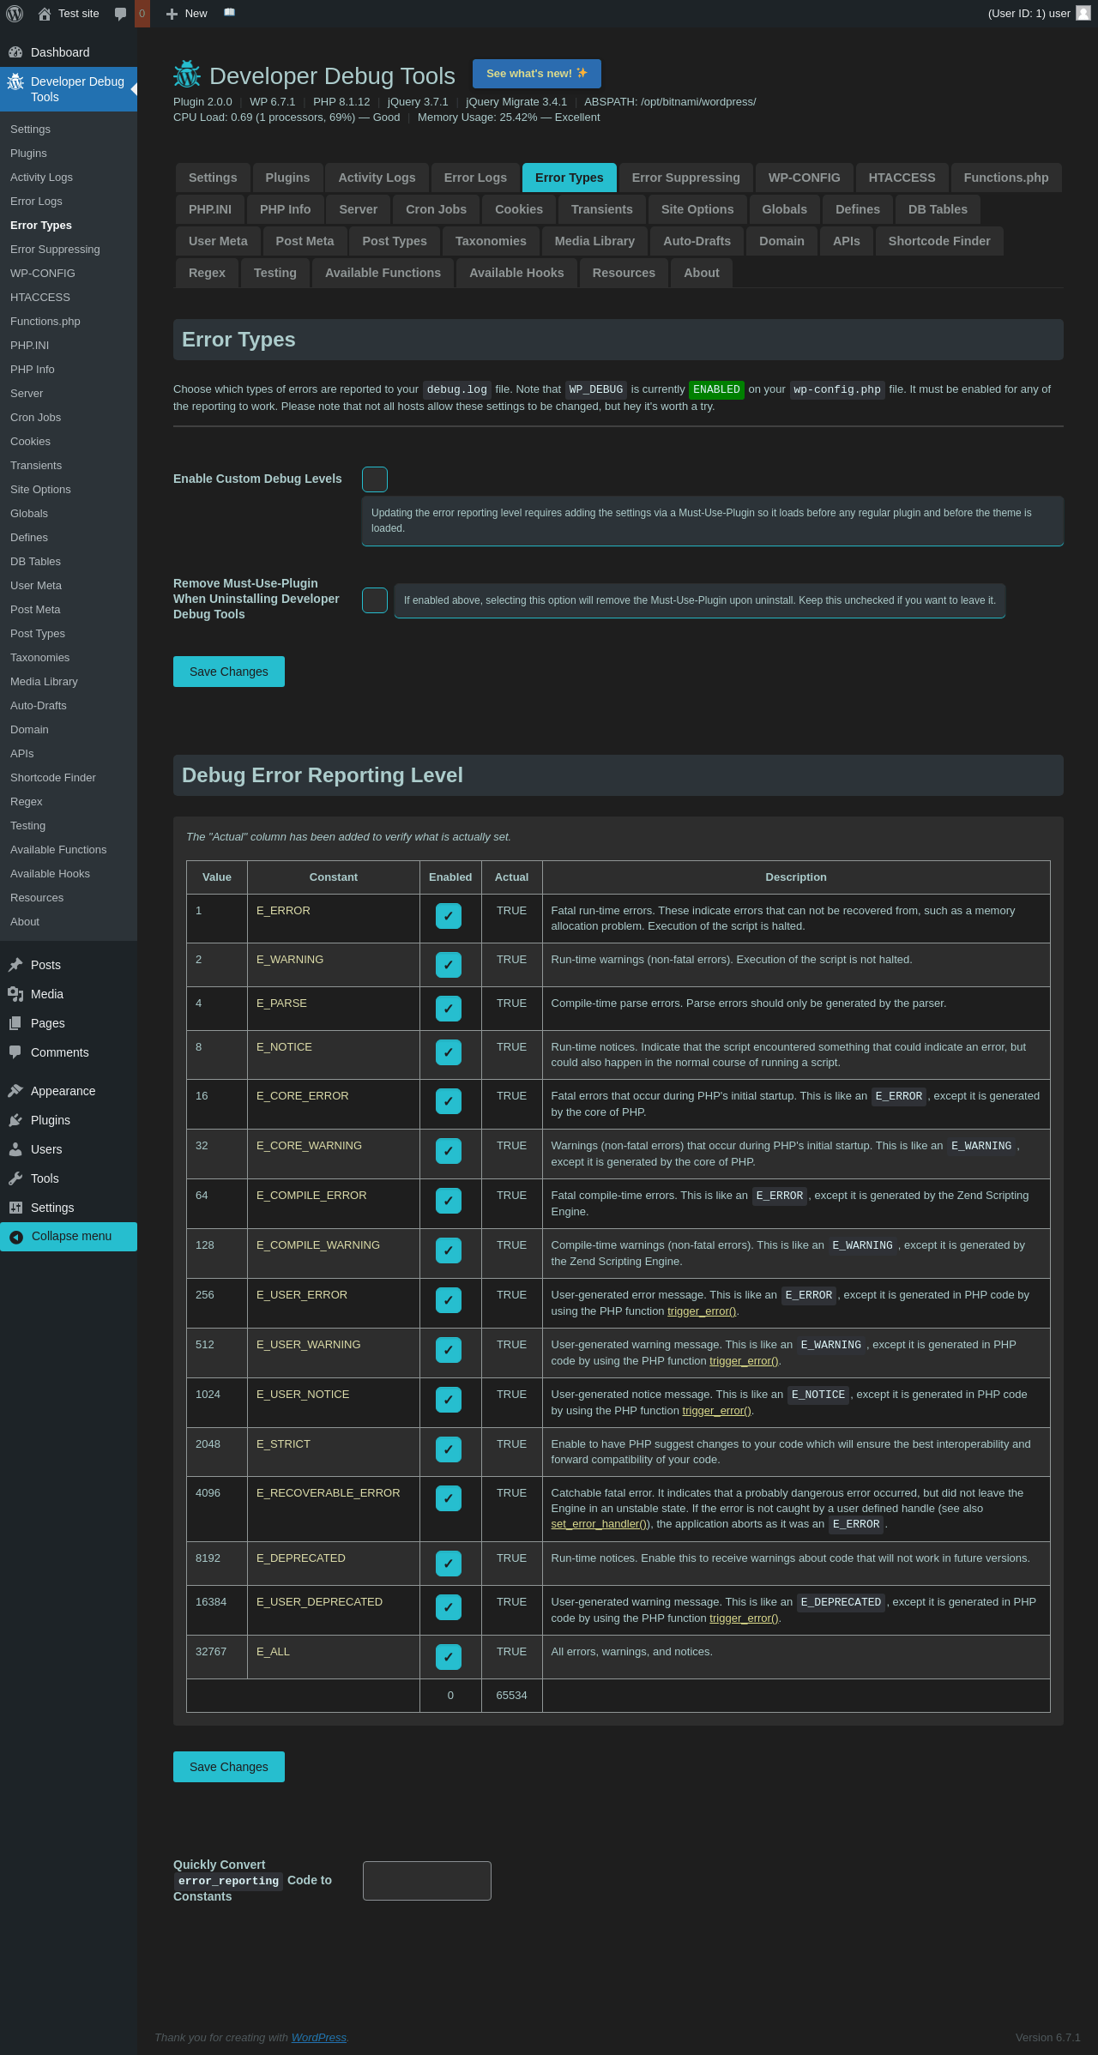
Task: Click the See what's new button
Action: point(536,74)
